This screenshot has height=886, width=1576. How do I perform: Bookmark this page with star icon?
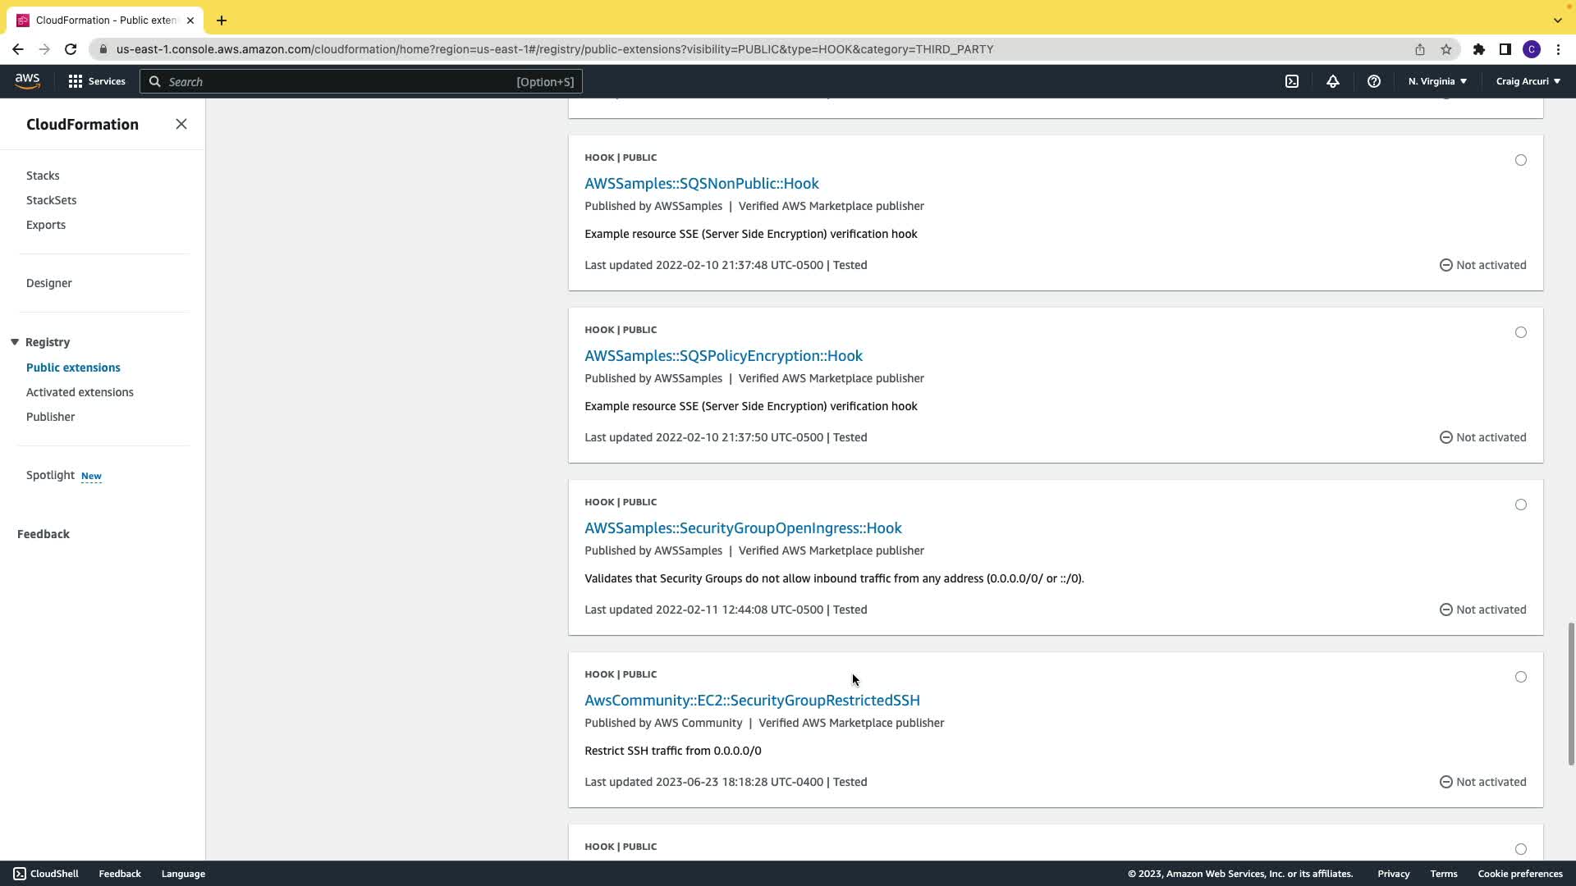[1446, 49]
